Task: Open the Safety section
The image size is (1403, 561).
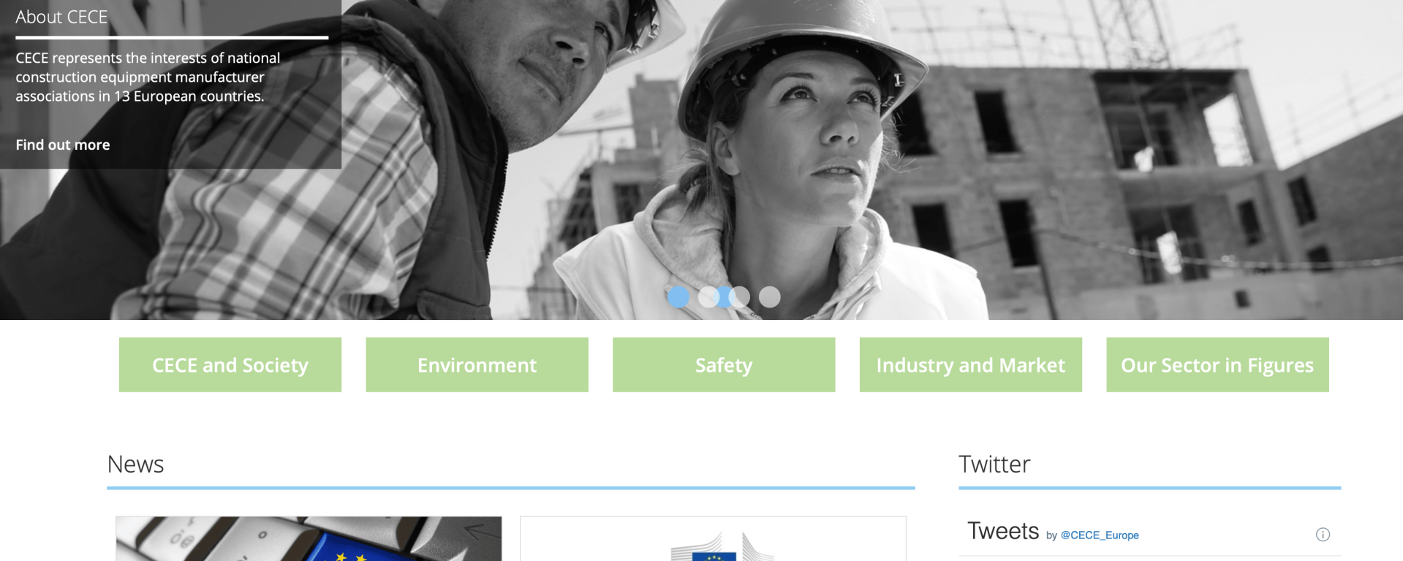Action: 724,365
